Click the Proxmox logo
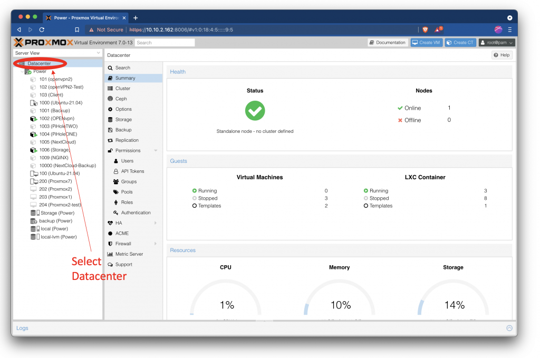Image resolution: width=540 pixels, height=358 pixels. (43, 42)
